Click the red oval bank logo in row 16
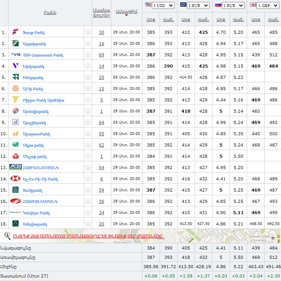 tap(16, 201)
